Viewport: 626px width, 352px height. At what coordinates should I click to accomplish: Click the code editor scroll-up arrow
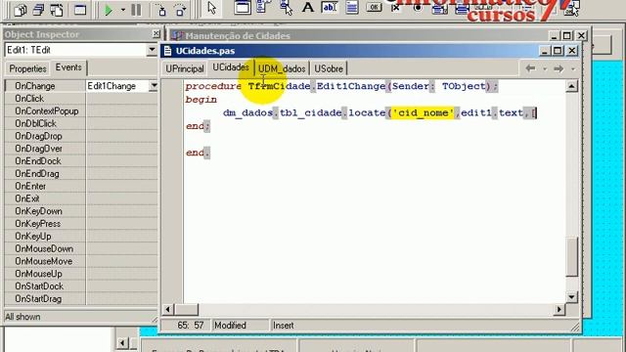tap(571, 86)
